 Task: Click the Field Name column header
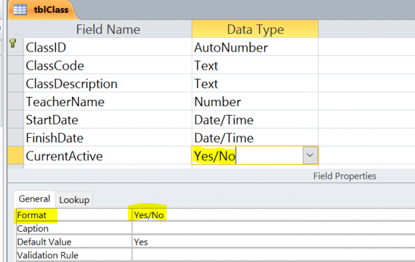[107, 29]
